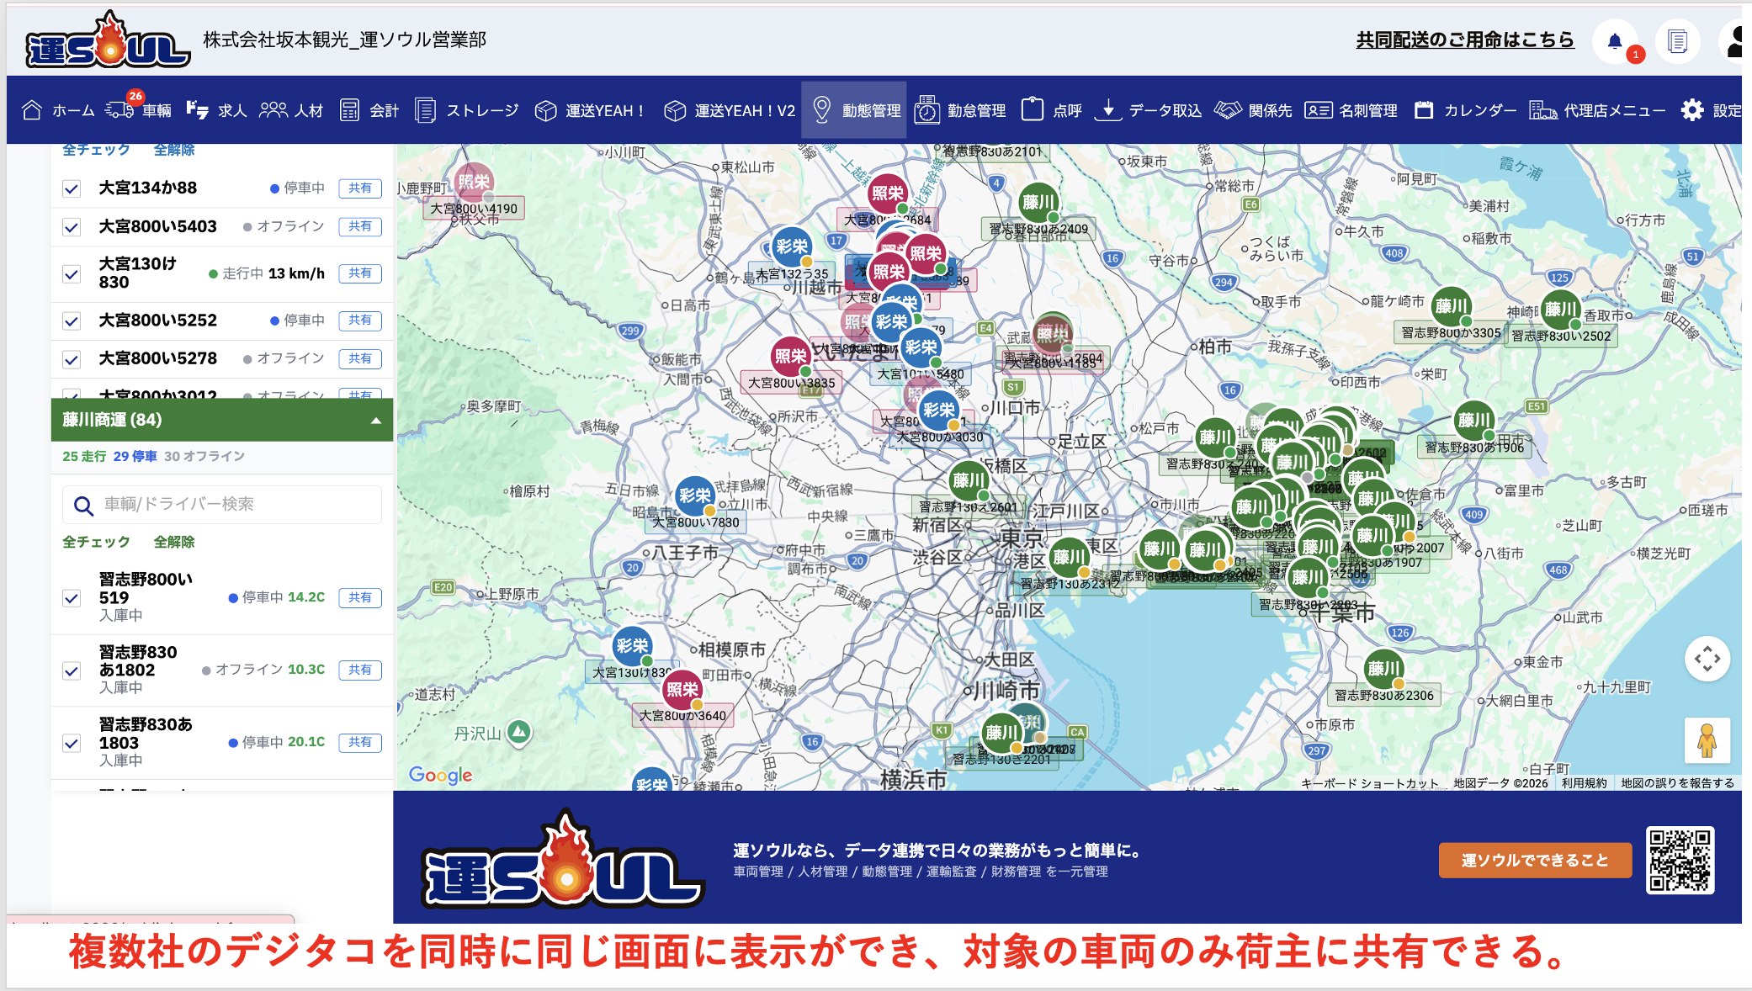Open 運送YEAH！V2 menu item
The image size is (1752, 991).
click(730, 110)
